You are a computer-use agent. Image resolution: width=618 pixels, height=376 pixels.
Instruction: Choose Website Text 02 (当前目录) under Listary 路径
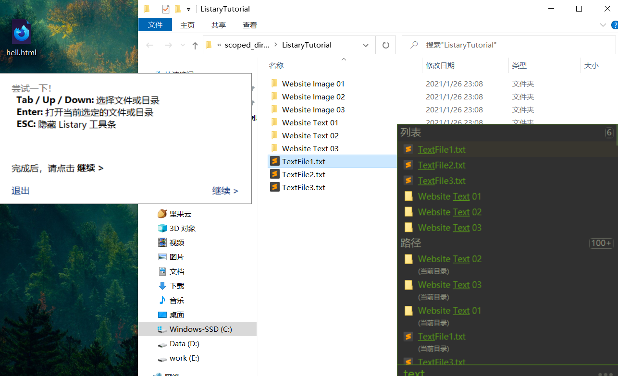pyautogui.click(x=507, y=264)
